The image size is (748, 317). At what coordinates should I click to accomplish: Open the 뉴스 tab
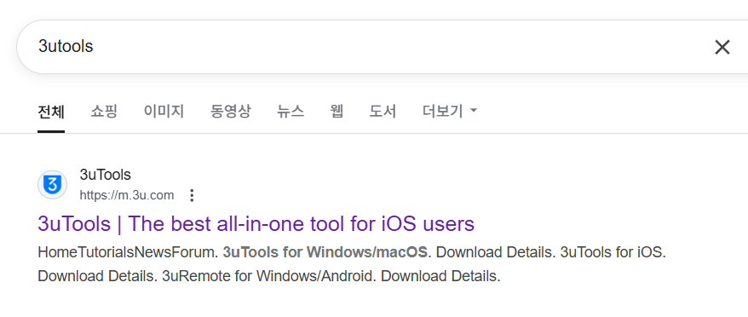click(291, 112)
